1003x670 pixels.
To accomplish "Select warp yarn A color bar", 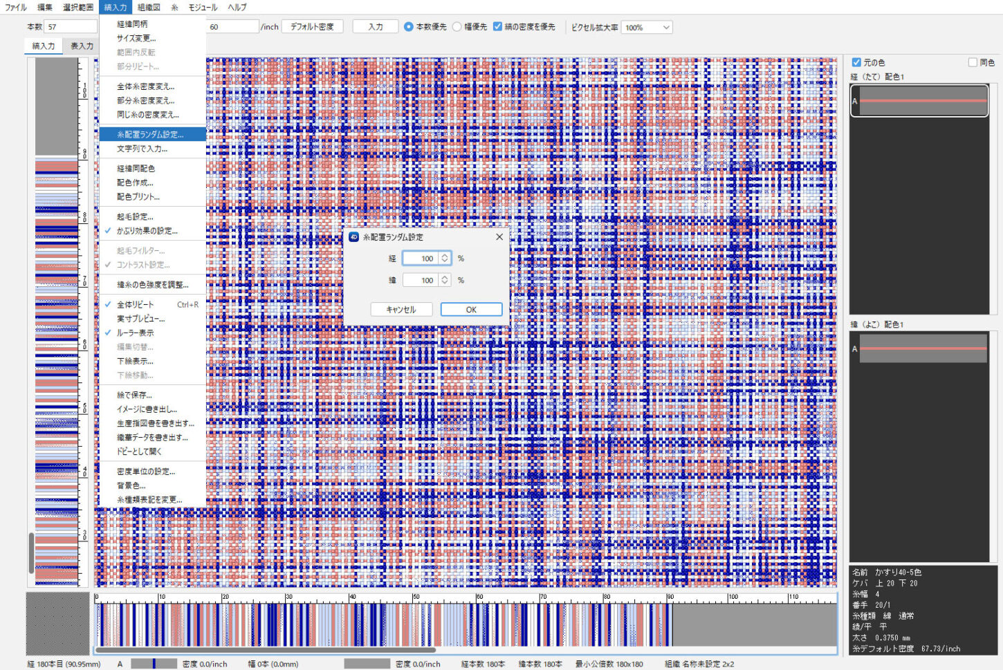I will point(923,101).
